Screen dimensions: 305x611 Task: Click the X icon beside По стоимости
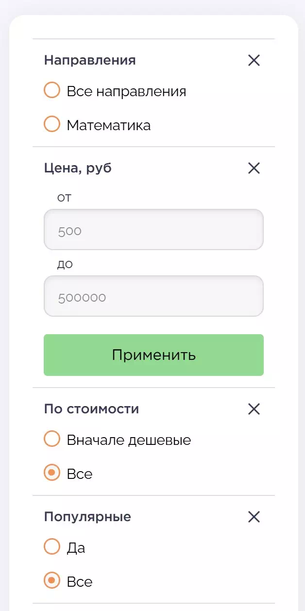click(254, 409)
